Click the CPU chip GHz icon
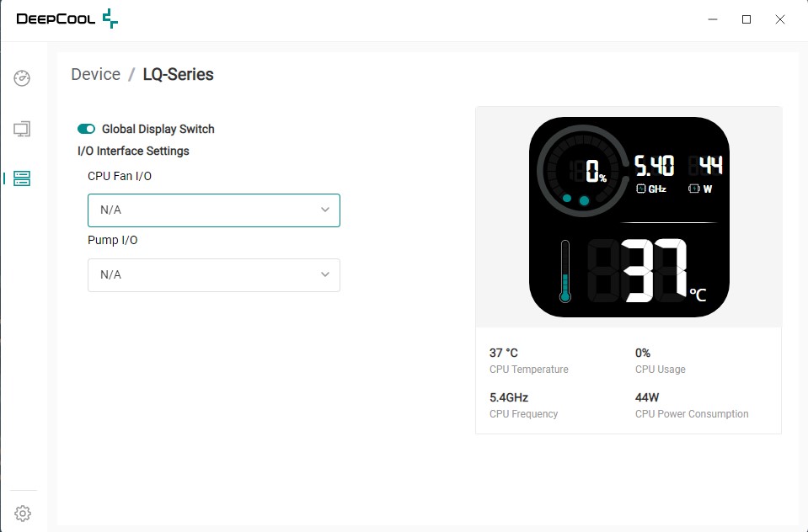This screenshot has width=808, height=532. point(641,189)
